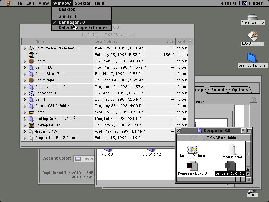Click the Denim round brown icon

pyautogui.click(x=31, y=61)
